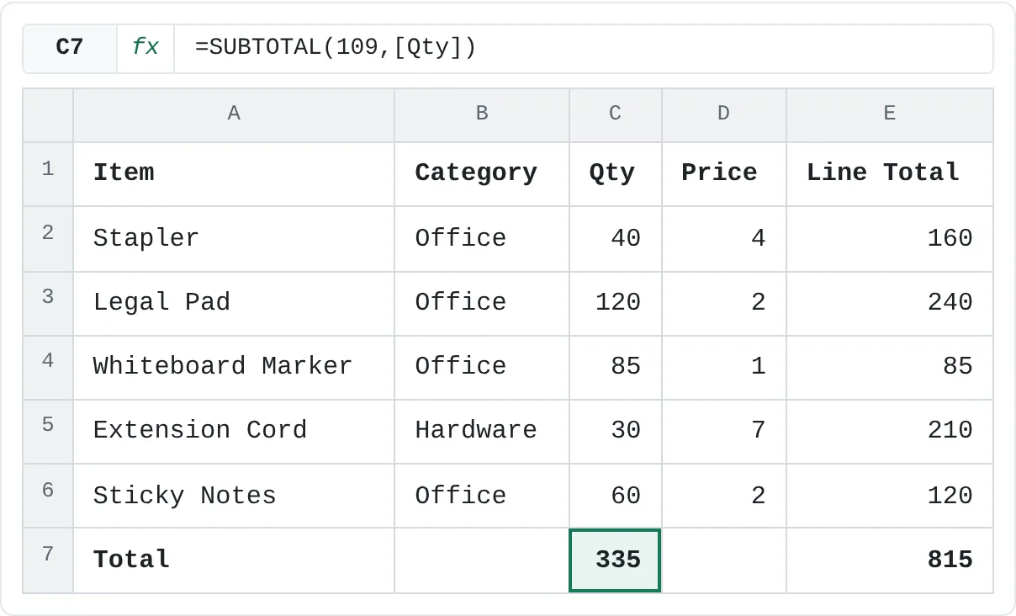Select Legal Pad line total 240
The height and width of the screenshot is (616, 1016).
pos(890,303)
